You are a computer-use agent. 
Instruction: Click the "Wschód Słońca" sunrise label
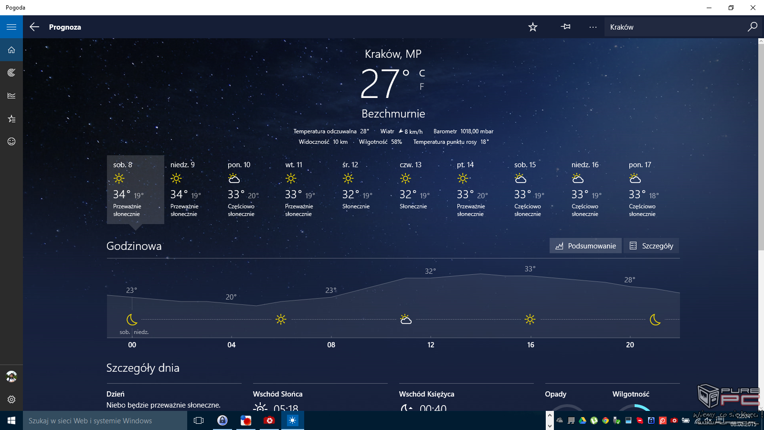[x=277, y=394]
